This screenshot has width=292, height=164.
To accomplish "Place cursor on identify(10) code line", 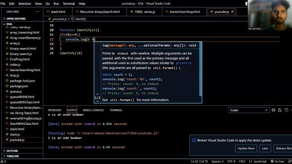I will (71, 53).
